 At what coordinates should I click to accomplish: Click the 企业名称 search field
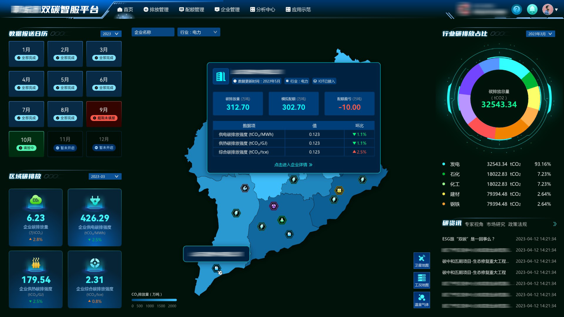pyautogui.click(x=153, y=32)
